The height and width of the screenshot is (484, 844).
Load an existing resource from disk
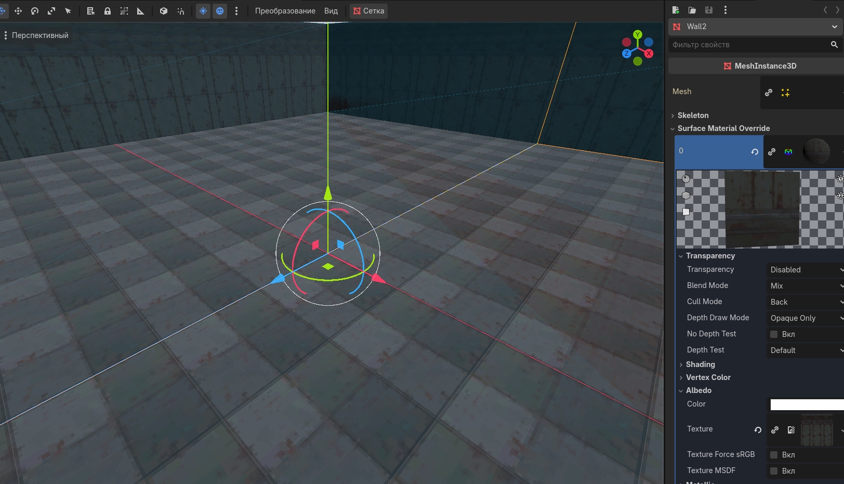click(692, 10)
